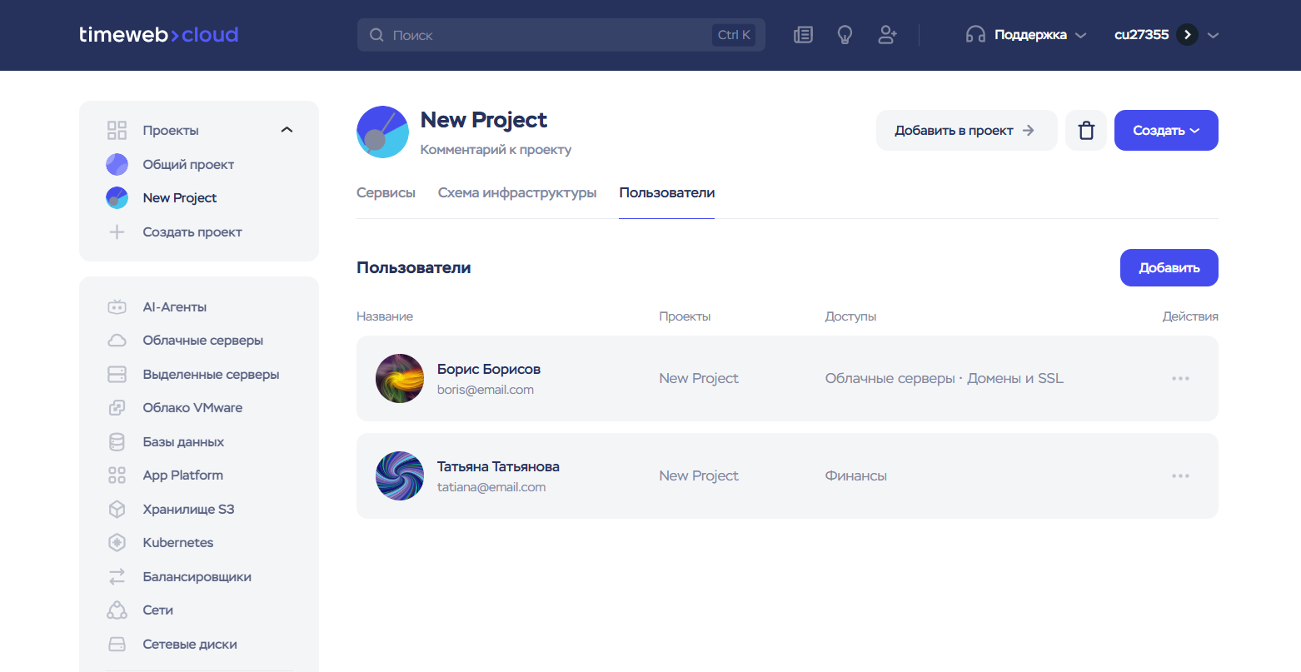This screenshot has width=1301, height=672.
Task: Select Общий проект in sidebar
Action: [x=188, y=165]
